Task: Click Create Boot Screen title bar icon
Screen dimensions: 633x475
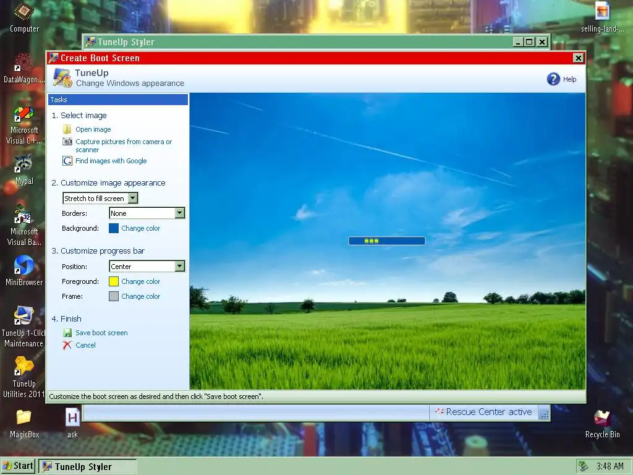Action: point(53,58)
